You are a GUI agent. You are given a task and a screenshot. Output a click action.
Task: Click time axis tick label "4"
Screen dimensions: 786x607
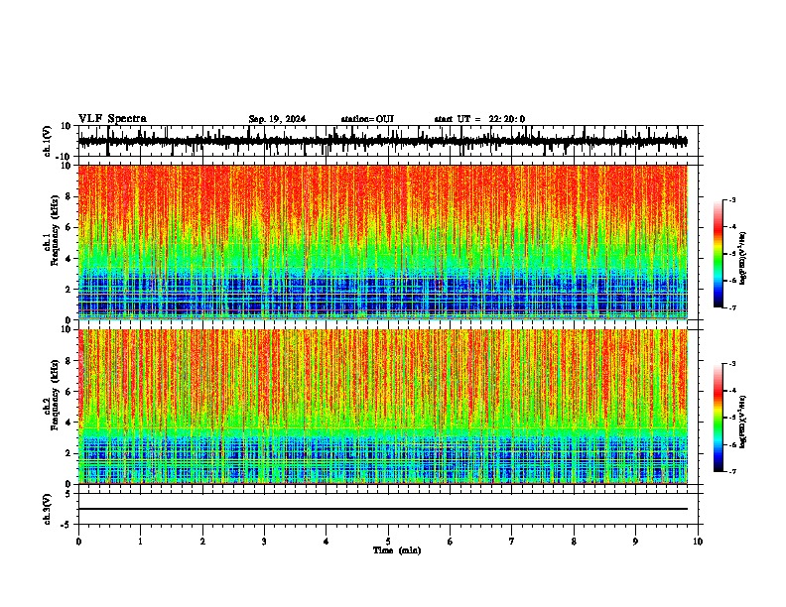[x=327, y=542]
